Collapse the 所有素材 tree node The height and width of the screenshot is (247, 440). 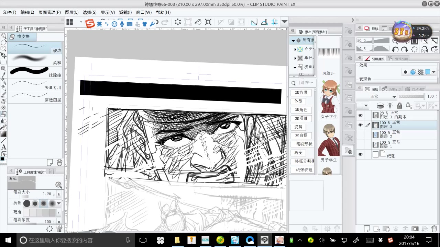pyautogui.click(x=293, y=40)
